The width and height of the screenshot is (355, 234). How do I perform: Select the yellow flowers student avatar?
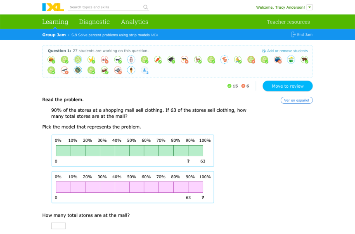point(291,60)
